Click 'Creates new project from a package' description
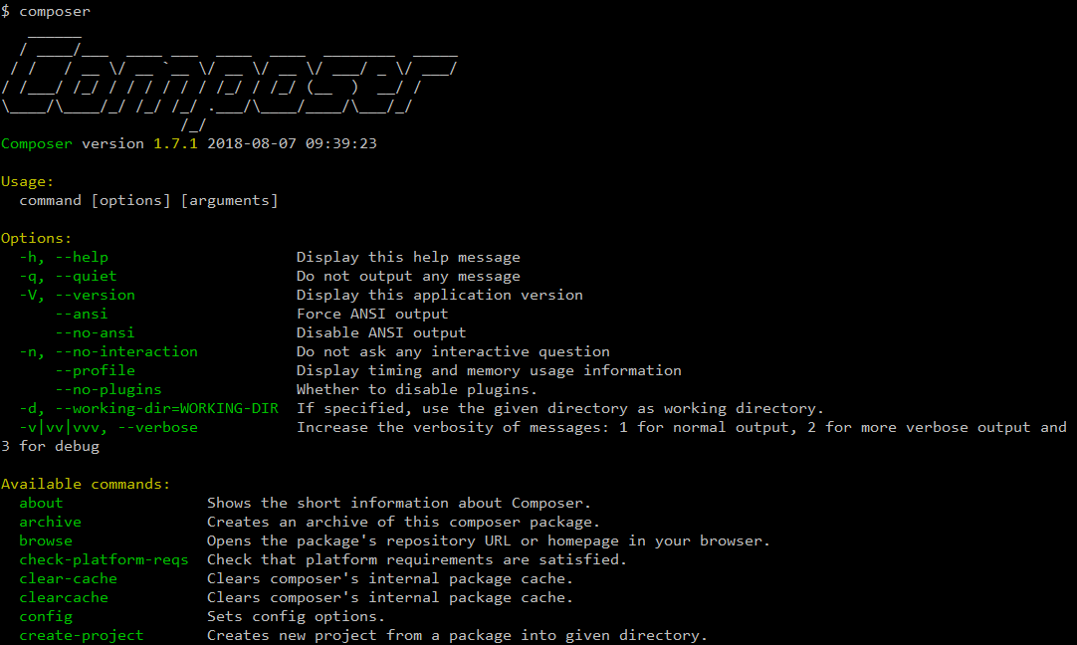This screenshot has height=645, width=1077. coord(458,635)
